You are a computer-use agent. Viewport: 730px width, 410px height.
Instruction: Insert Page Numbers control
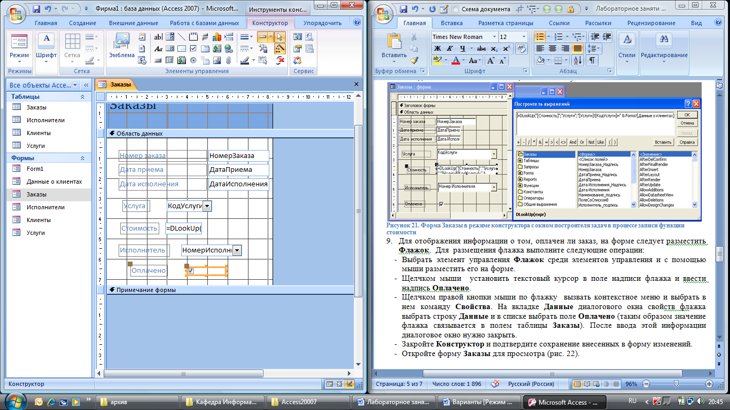tap(142, 49)
